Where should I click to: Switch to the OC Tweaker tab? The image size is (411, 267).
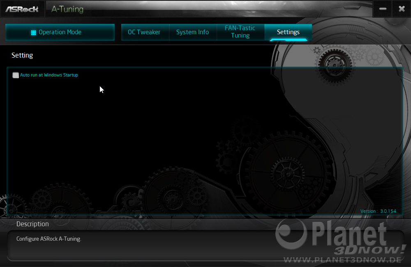point(145,32)
